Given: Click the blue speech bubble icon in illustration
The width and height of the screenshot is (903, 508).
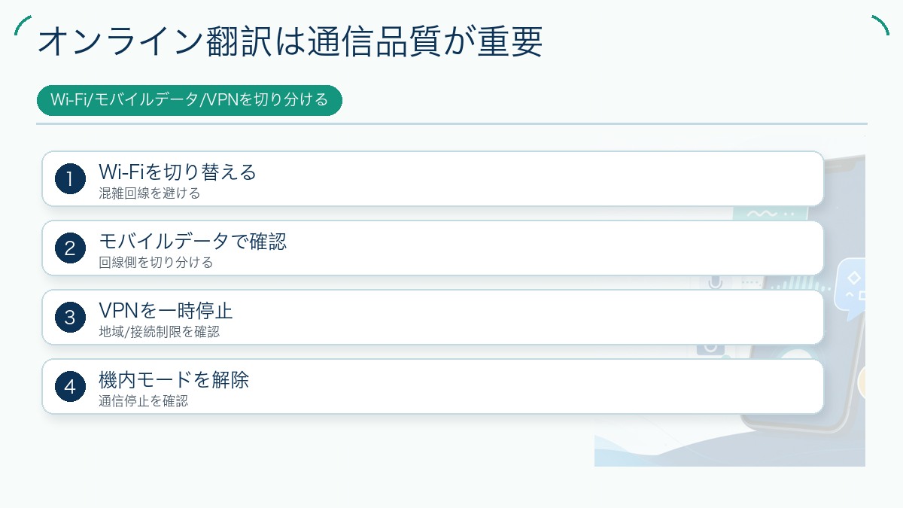Looking at the screenshot, I should point(850,288).
